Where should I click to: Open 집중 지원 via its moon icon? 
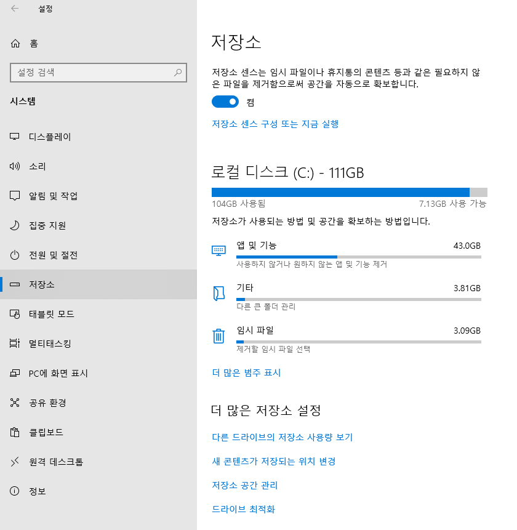click(x=14, y=225)
